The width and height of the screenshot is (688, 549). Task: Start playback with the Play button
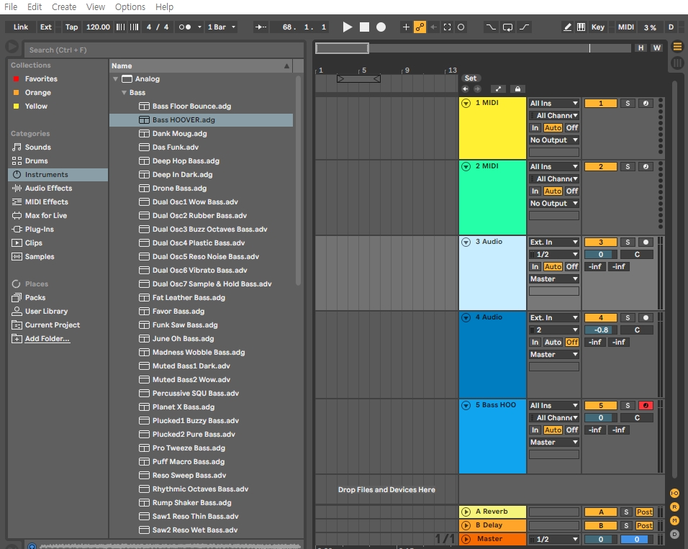(347, 27)
